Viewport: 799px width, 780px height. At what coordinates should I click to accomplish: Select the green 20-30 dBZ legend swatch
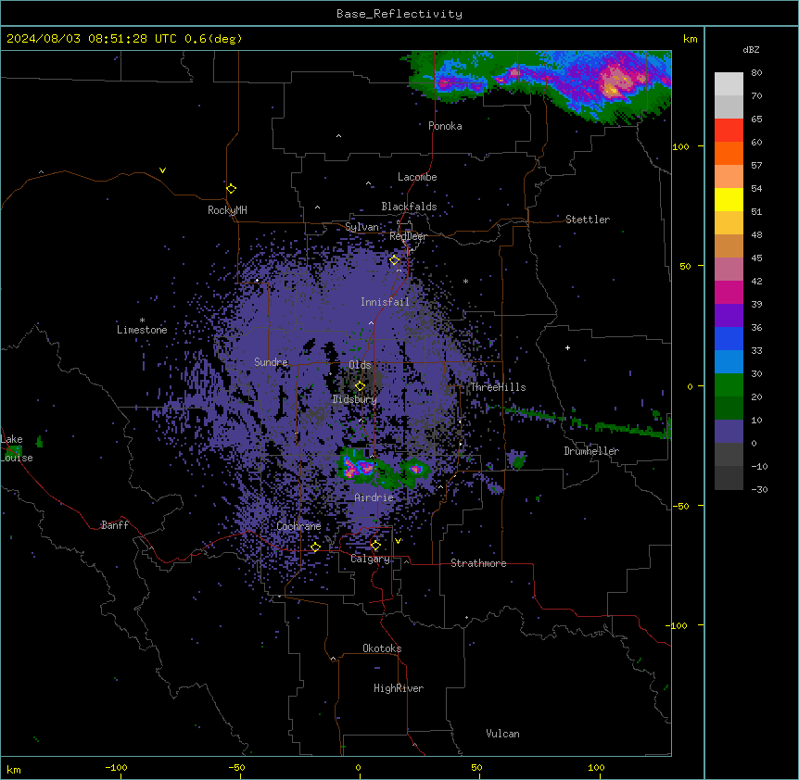[729, 385]
